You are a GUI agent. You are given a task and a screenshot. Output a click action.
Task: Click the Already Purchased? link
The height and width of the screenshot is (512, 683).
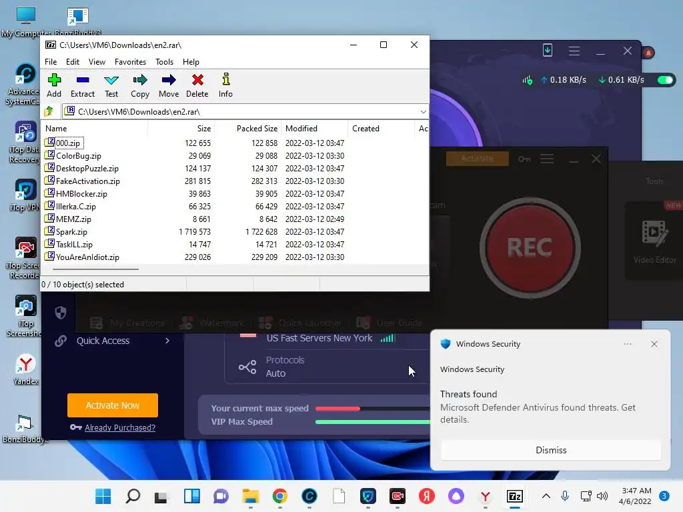(120, 427)
